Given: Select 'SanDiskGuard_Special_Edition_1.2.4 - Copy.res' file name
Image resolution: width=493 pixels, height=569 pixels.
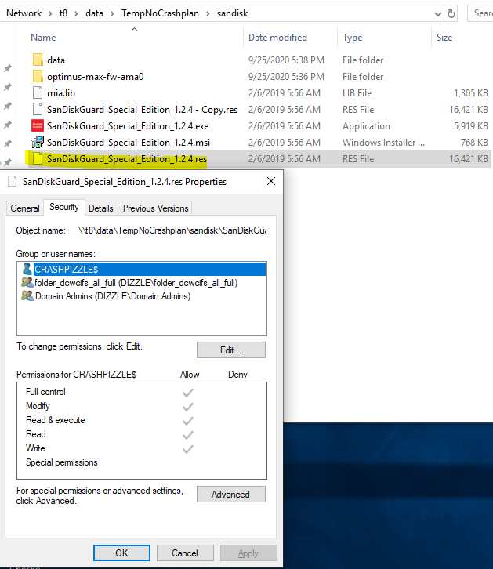Looking at the screenshot, I should 142,110.
